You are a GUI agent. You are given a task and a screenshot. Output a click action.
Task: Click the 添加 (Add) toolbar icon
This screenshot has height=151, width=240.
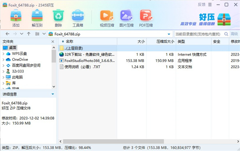16,15
